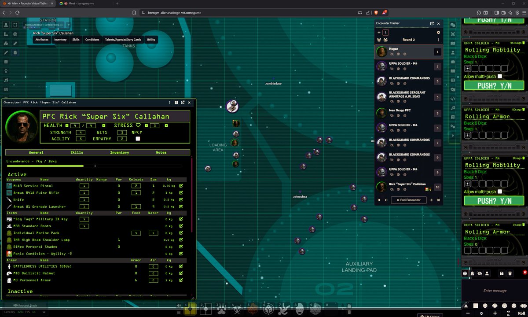Edit the M3 Personnel Armor item
This screenshot has width=528, height=317.
(x=181, y=280)
